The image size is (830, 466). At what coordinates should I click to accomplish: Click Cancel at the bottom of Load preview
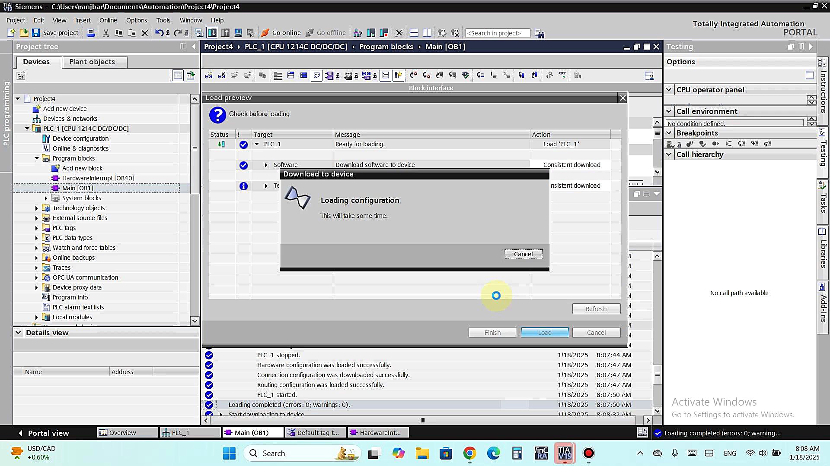[596, 333]
